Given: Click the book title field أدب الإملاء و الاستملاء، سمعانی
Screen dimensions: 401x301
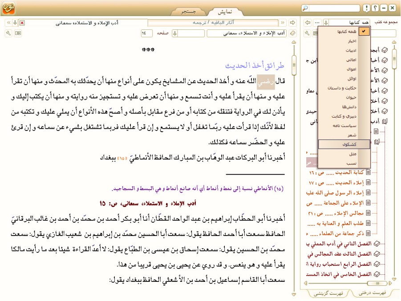Looking at the screenshot, I should (x=247, y=33).
